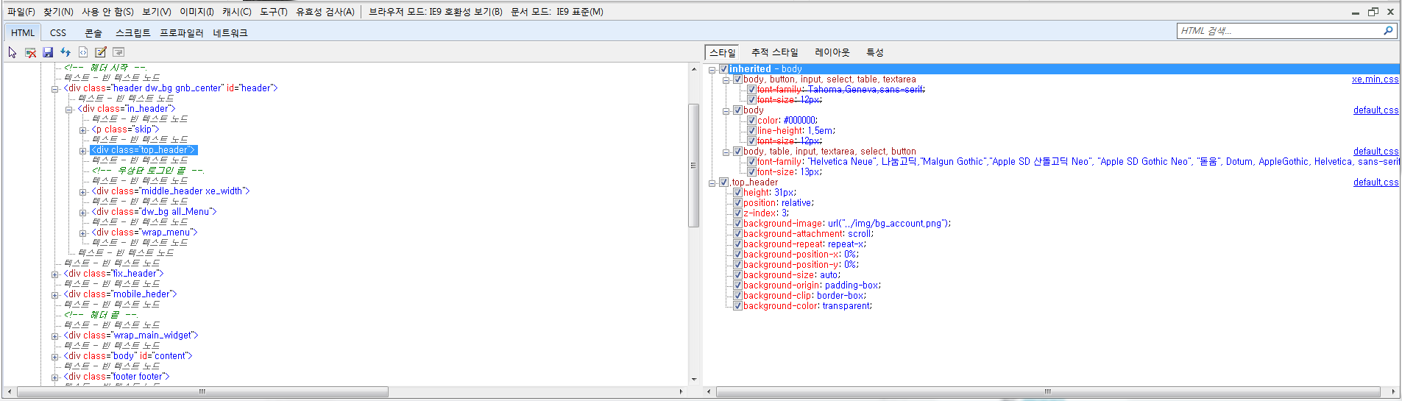Click the word wrap toolbar icon

tap(118, 52)
